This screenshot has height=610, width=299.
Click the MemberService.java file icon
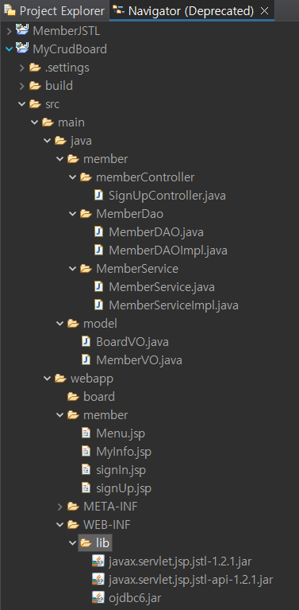pos(99,287)
